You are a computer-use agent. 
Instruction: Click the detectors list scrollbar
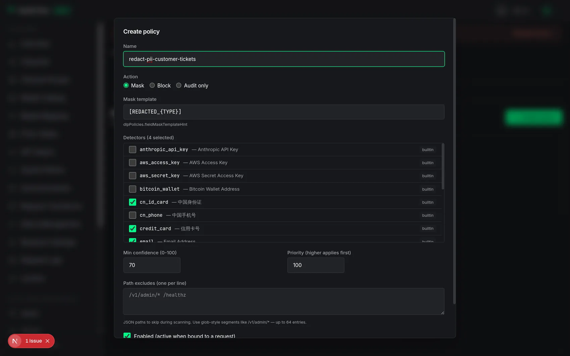[443, 167]
